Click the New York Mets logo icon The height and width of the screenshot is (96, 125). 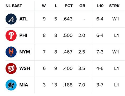(11, 52)
